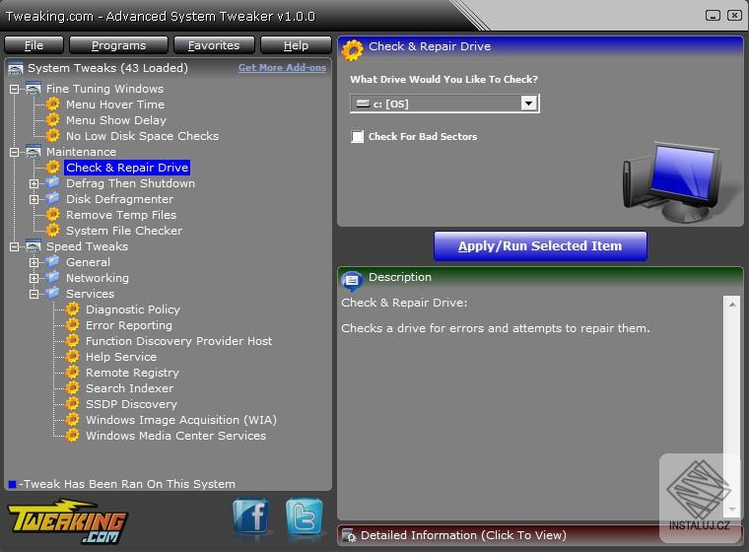Click gear icon beside Function Discovery Provider Host
This screenshot has height=552, width=749.
pyautogui.click(x=72, y=341)
